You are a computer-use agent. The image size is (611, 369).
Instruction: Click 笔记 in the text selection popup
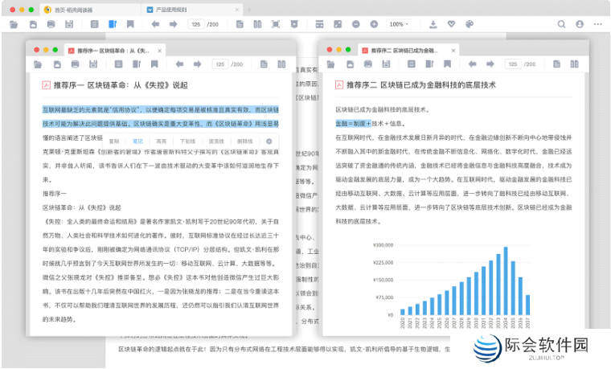coord(137,141)
